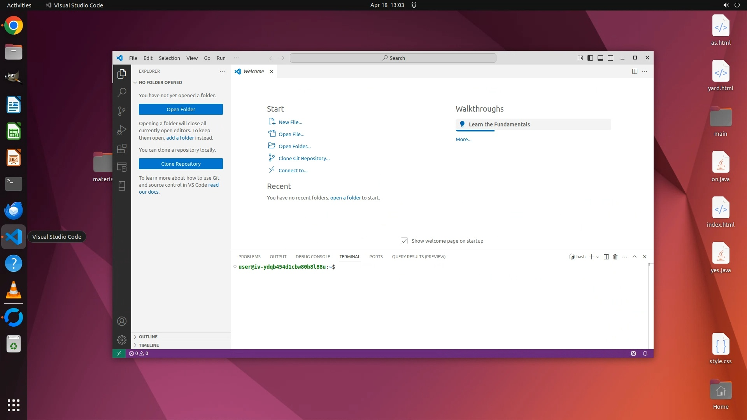Open the Manage gear menu
The width and height of the screenshot is (747, 420).
pos(122,340)
